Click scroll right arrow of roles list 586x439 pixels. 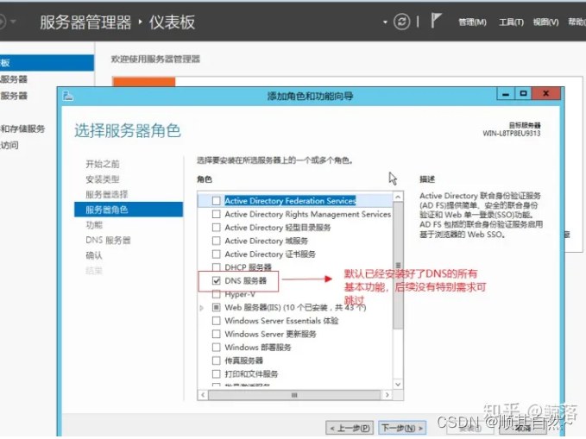387,394
